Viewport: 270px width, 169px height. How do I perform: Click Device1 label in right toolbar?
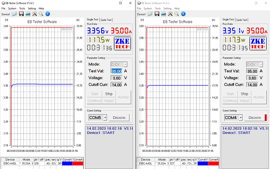tap(141, 15)
